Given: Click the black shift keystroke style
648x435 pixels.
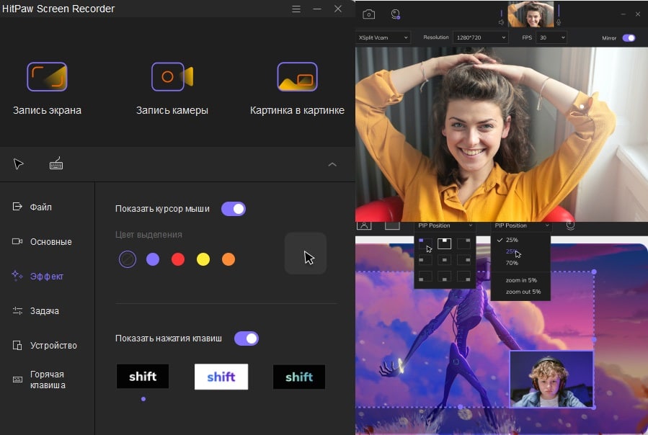Looking at the screenshot, I should pos(143,377).
